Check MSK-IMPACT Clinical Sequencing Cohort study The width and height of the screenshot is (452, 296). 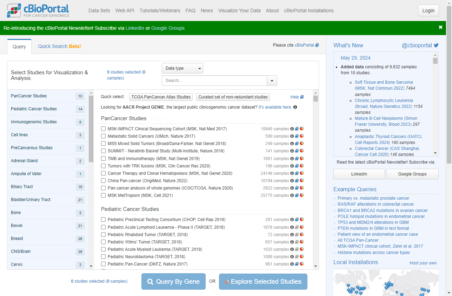point(104,129)
